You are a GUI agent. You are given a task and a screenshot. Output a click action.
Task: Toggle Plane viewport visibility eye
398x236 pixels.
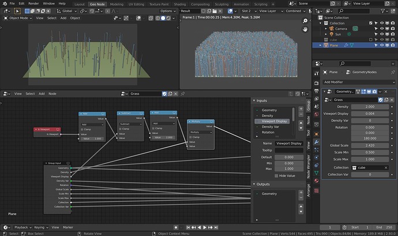[x=382, y=45]
